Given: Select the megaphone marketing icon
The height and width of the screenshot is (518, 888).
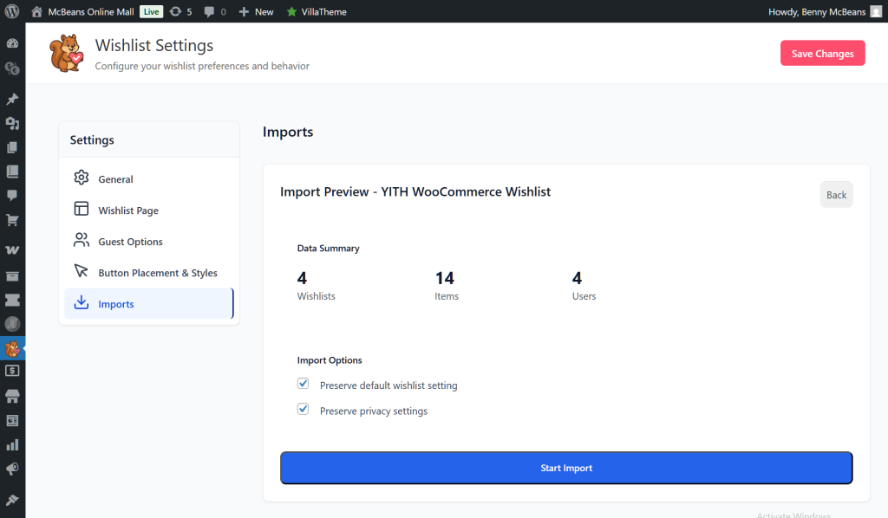Looking at the screenshot, I should click(x=12, y=469).
